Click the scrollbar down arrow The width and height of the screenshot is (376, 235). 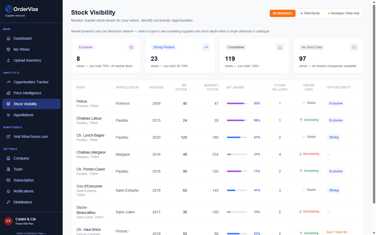point(374,233)
